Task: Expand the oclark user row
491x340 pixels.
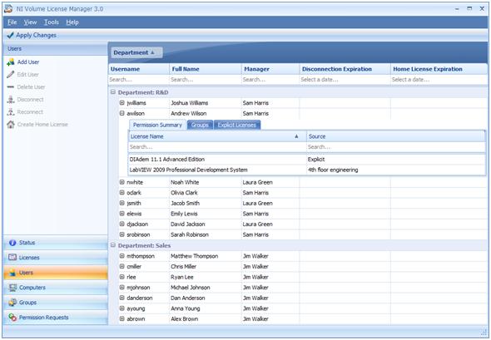Action: tap(122, 193)
